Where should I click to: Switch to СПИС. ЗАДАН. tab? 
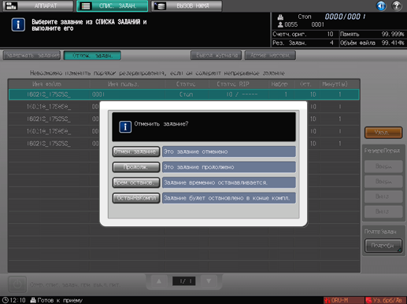[x=113, y=5]
